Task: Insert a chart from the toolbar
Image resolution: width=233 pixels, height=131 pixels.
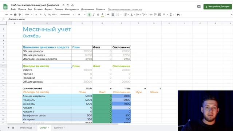Action: [159, 15]
